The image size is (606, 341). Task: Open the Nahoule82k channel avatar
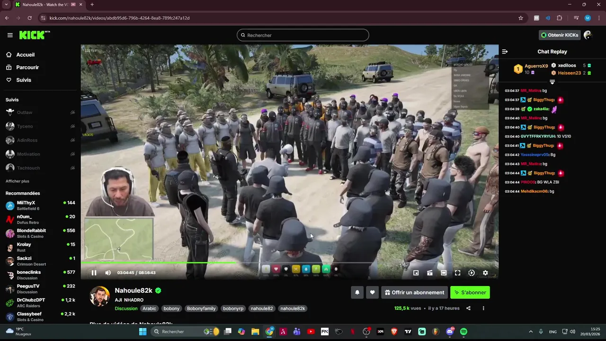click(x=100, y=296)
